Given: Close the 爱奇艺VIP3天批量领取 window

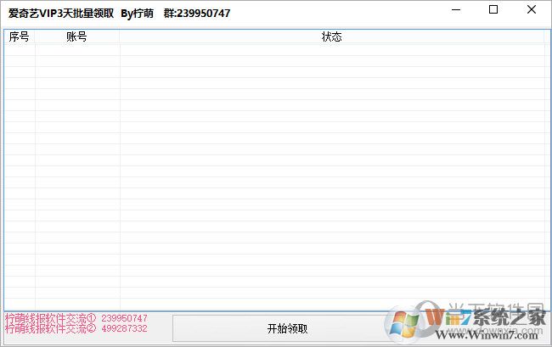Looking at the screenshot, I should (x=532, y=10).
